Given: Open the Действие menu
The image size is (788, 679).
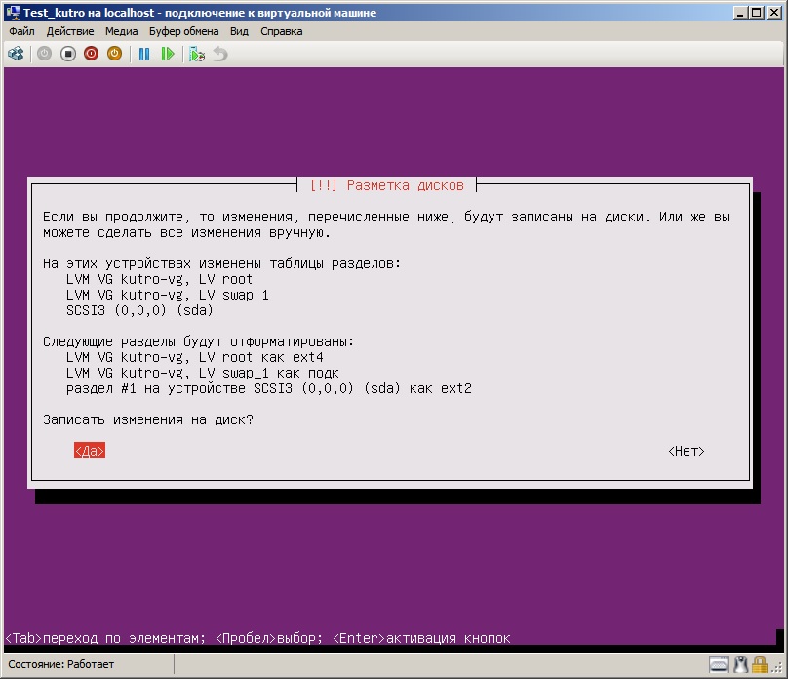Looking at the screenshot, I should [x=70, y=31].
